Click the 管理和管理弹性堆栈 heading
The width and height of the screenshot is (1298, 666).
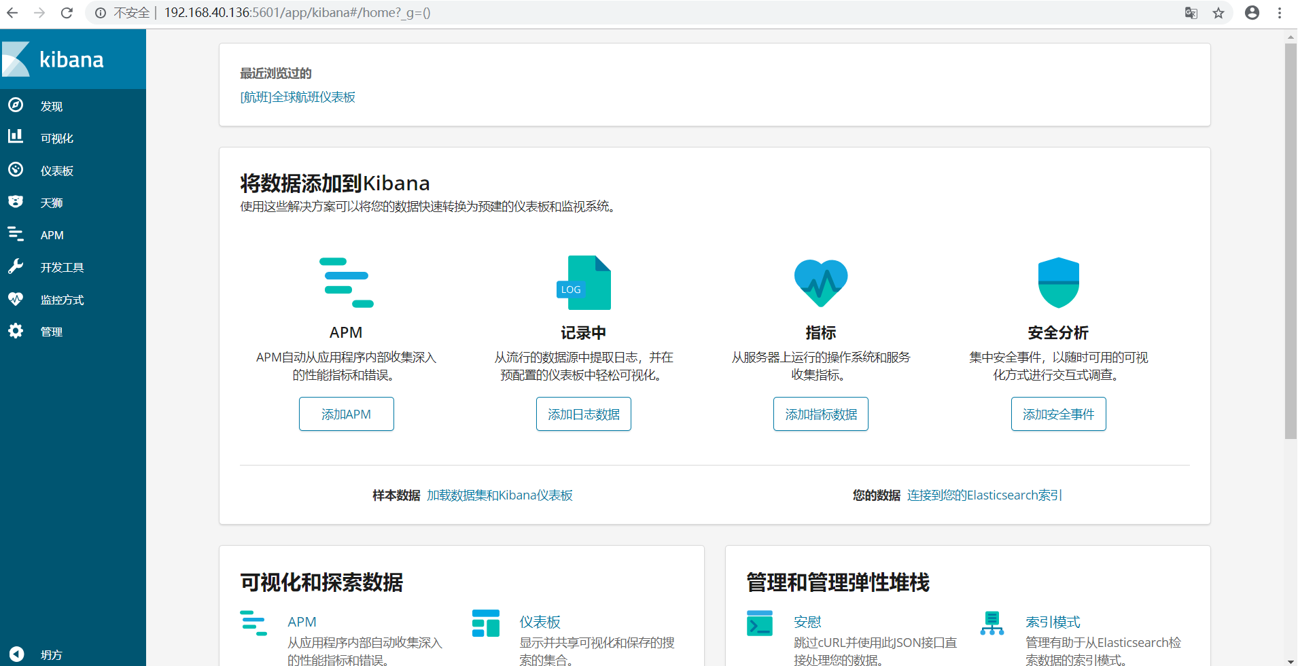coord(838,582)
